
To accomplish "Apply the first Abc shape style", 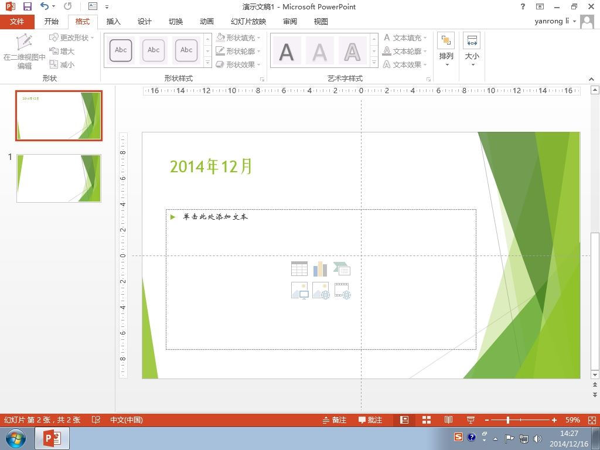I will tap(121, 50).
